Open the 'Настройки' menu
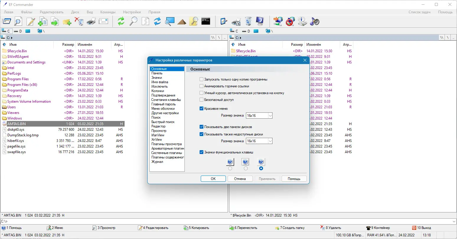Image resolution: width=457 pixels, height=239 pixels. (x=132, y=12)
